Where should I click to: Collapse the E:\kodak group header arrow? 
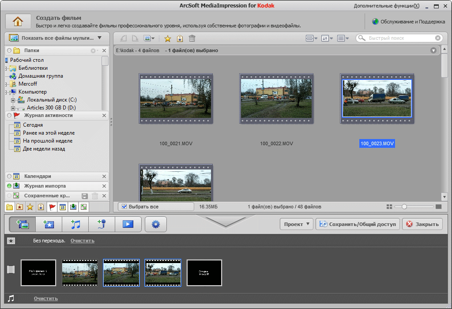(433, 50)
